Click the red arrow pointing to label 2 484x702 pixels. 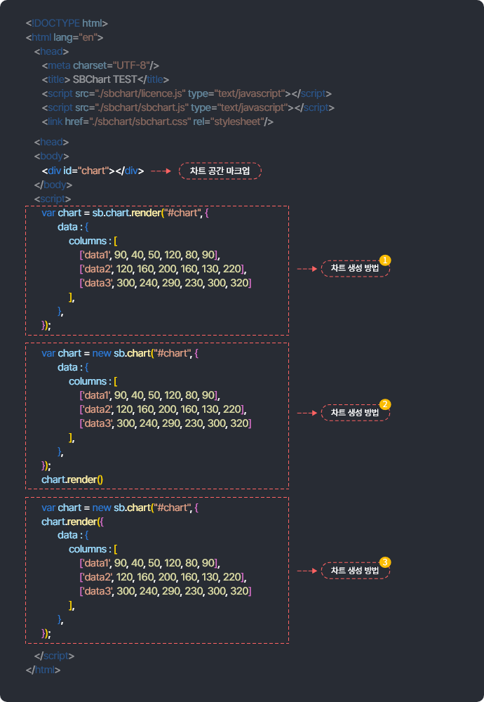tap(307, 413)
